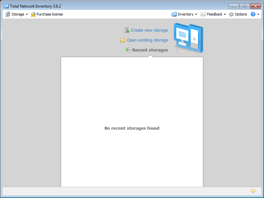Click the feedback speech bubble in the status bar
This screenshot has width=264, height=198.
[x=252, y=191]
